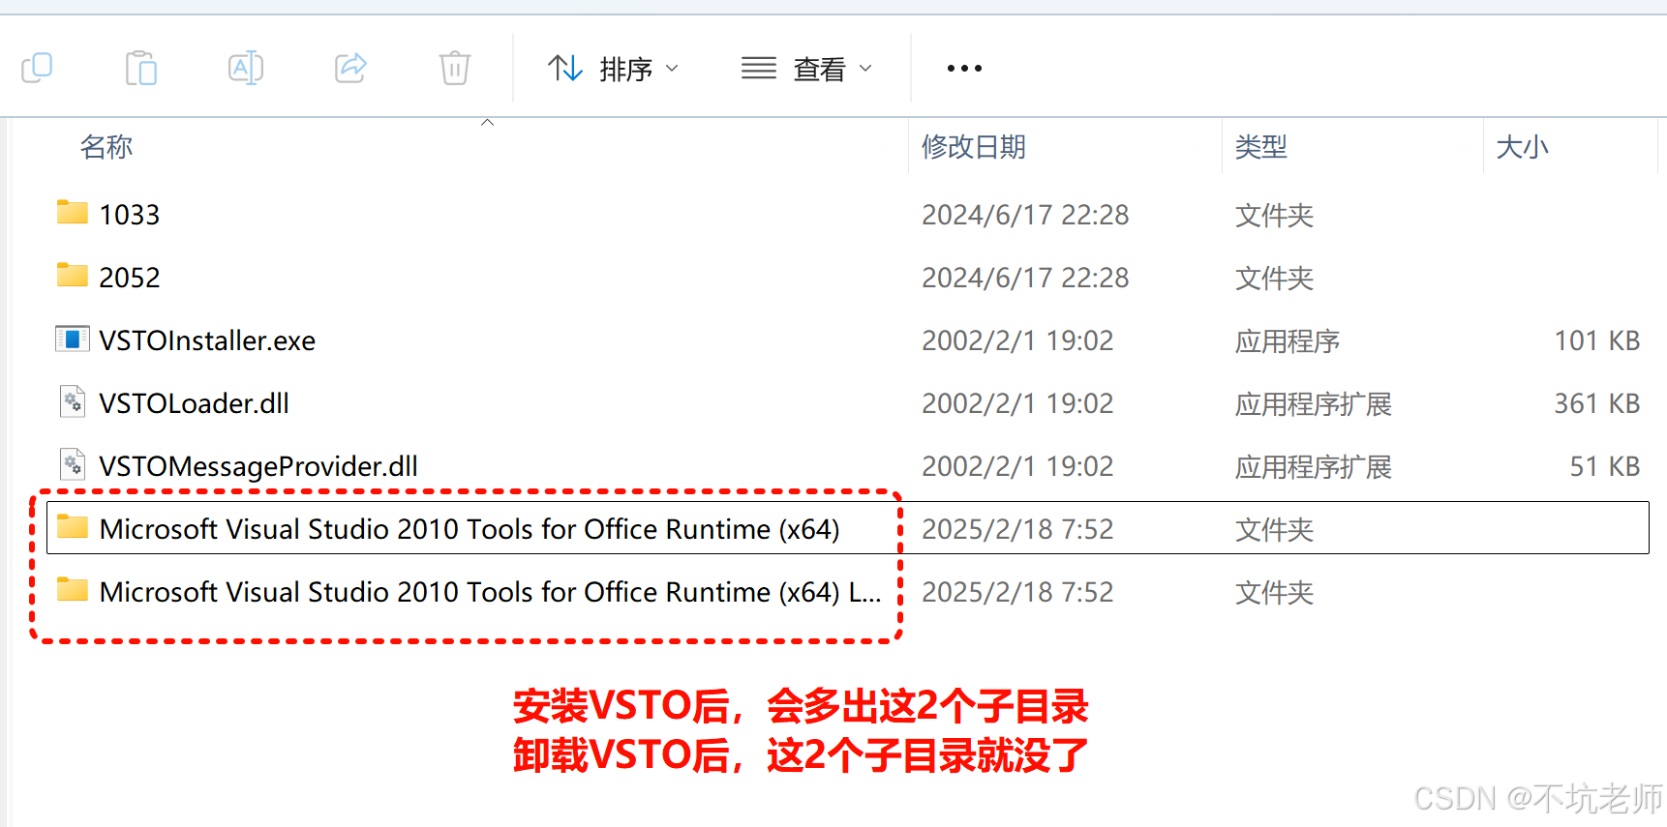Click the 2002/2/1 19:02 date of VSTOLoader.dll
The image size is (1667, 827).
click(1018, 403)
